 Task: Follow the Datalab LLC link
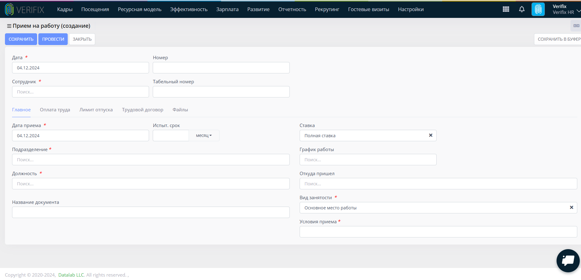click(71, 275)
